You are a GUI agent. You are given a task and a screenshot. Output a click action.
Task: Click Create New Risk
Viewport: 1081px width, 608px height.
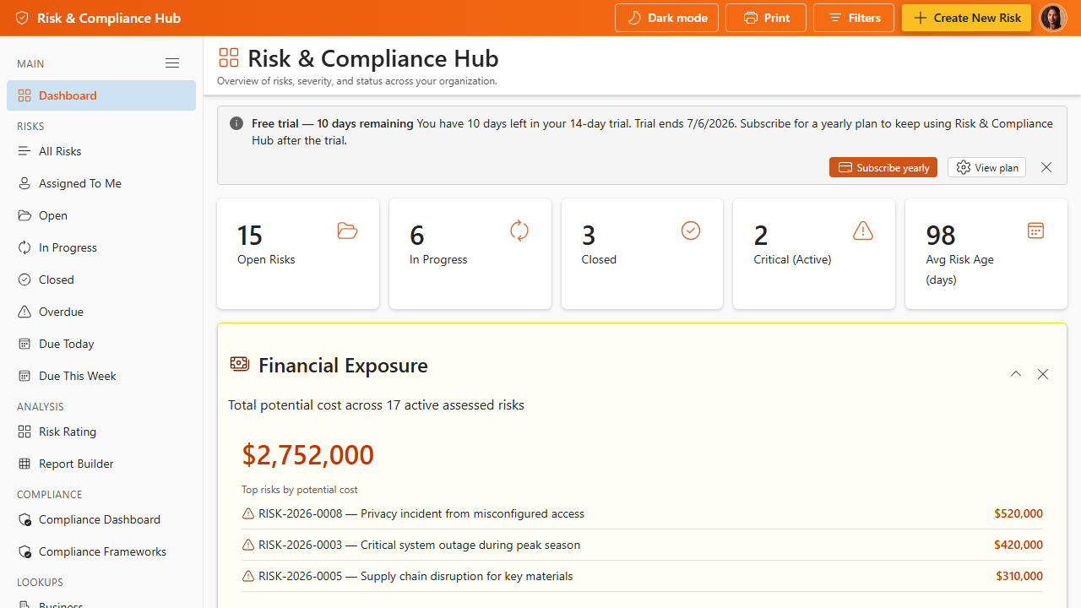(x=966, y=18)
